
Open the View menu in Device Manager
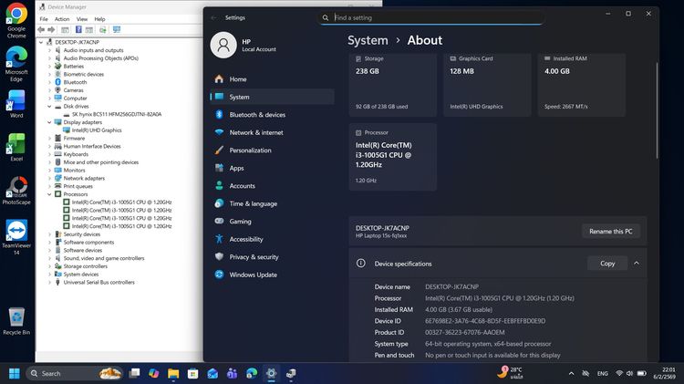(80, 18)
